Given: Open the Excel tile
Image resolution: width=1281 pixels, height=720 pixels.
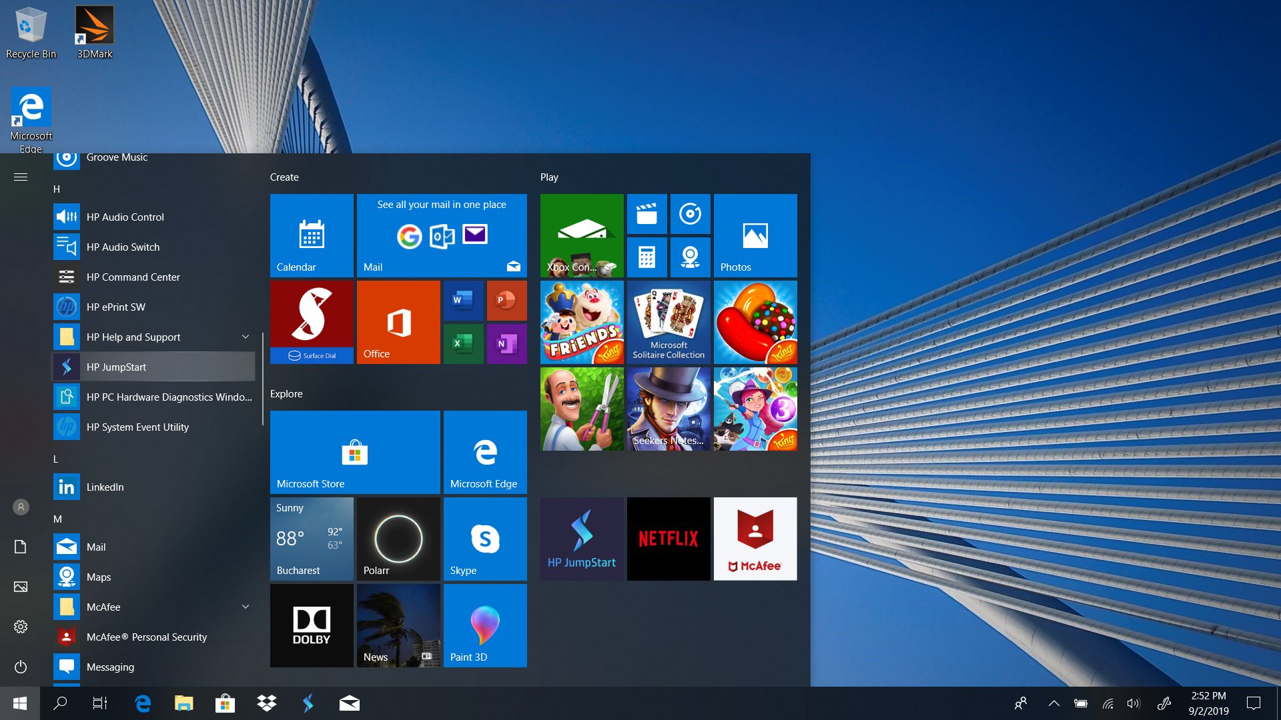Looking at the screenshot, I should point(463,344).
